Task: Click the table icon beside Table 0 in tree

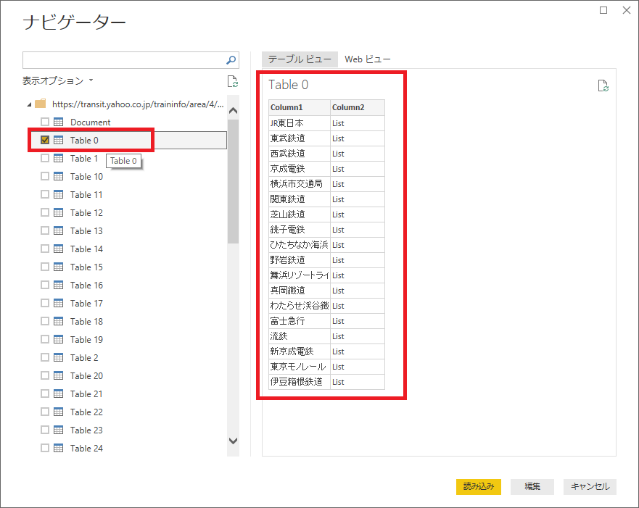Action: (59, 140)
